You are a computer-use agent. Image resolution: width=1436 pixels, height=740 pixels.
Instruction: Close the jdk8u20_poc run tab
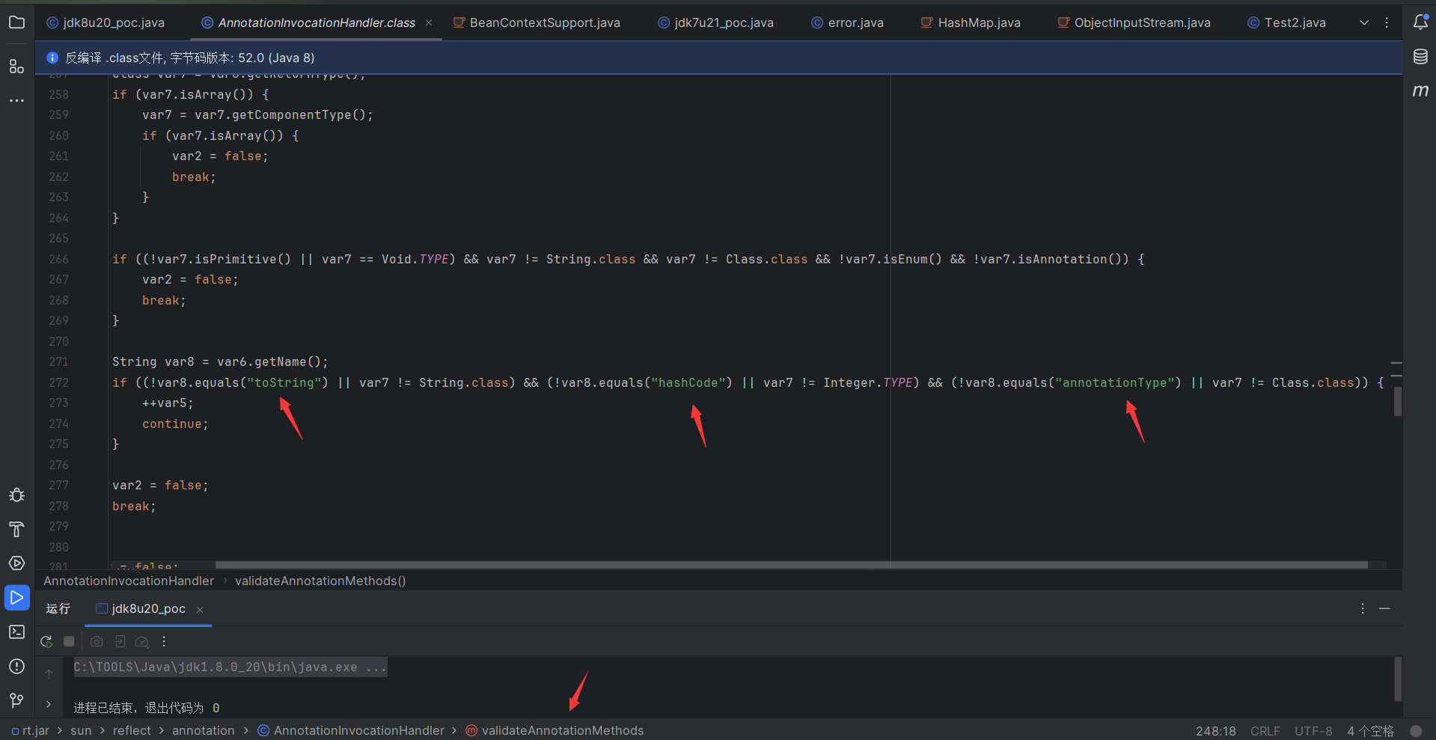tap(200, 610)
